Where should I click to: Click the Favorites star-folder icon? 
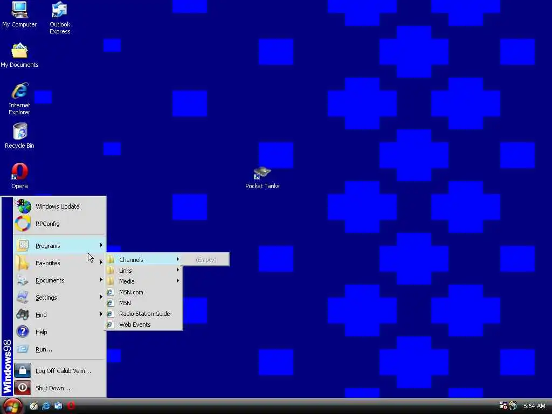[x=23, y=263]
